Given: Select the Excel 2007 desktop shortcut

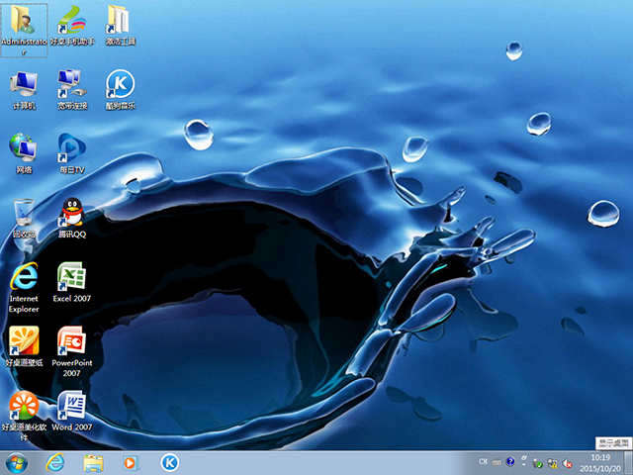Looking at the screenshot, I should click(x=72, y=281).
